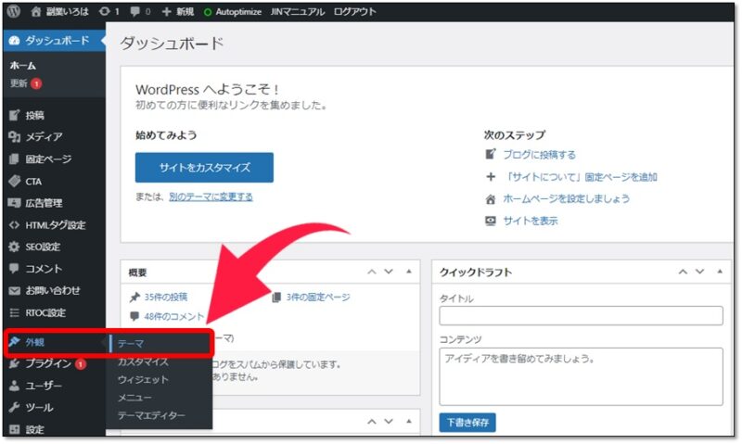Collapse the lower left panel with the triangle toggle
742x444 pixels.
tap(409, 421)
